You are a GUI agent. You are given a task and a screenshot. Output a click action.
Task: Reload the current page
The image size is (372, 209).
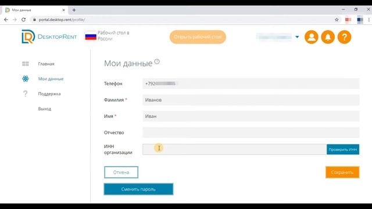click(x=23, y=20)
